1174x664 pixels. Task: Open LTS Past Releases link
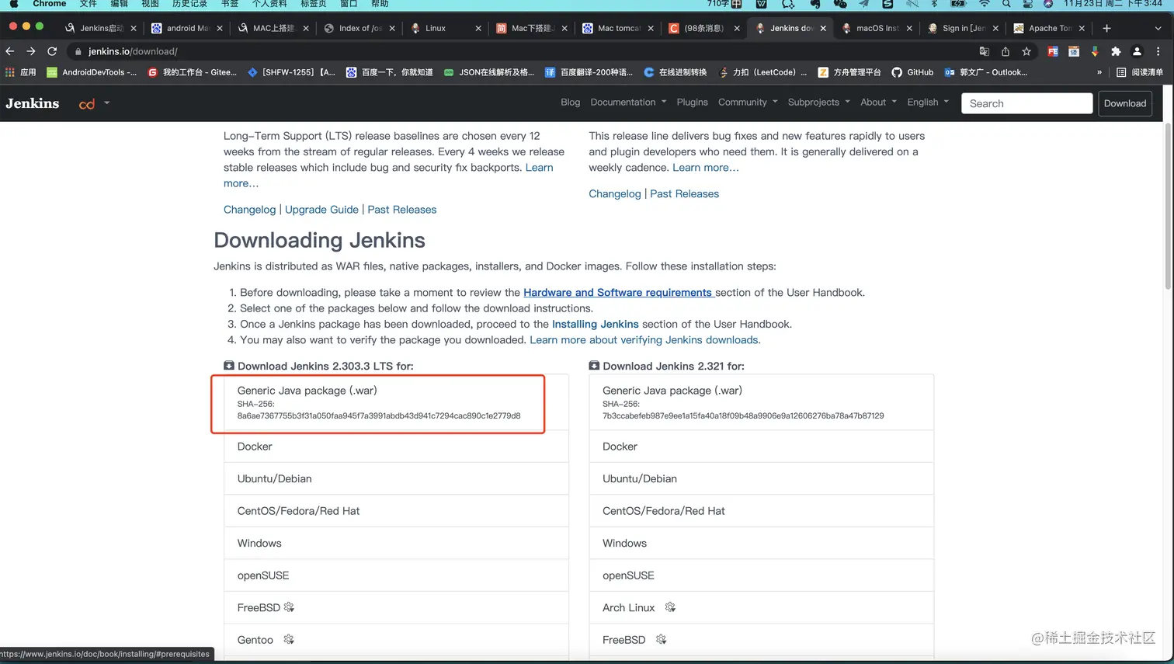[401, 210]
